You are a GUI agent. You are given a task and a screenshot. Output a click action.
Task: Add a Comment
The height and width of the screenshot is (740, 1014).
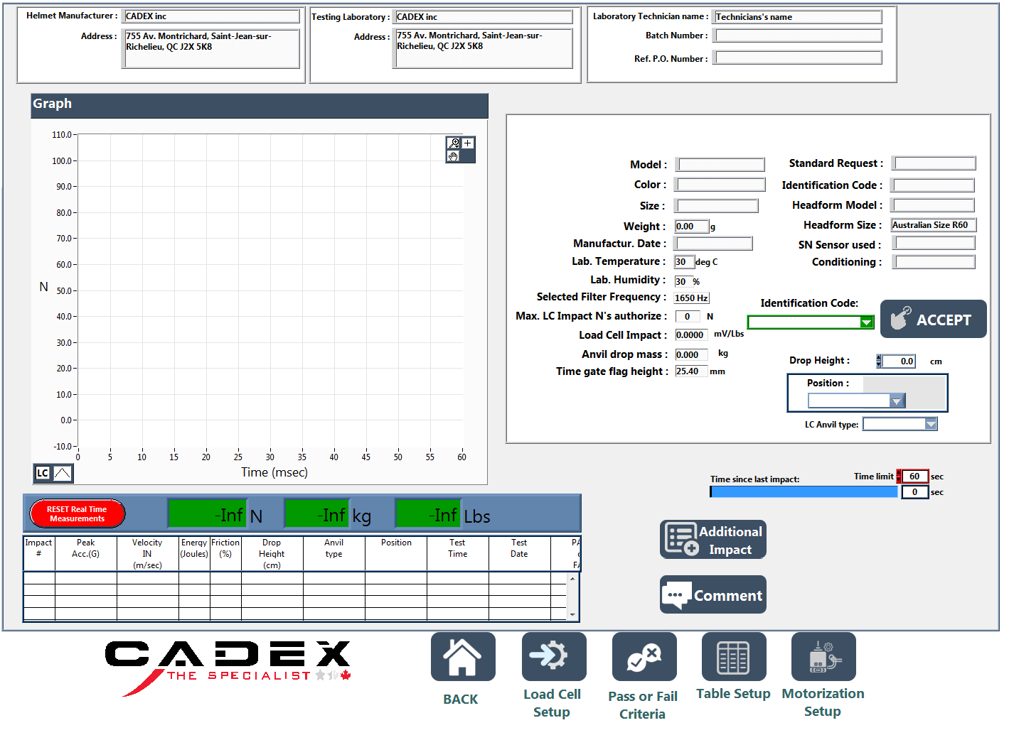(x=713, y=595)
